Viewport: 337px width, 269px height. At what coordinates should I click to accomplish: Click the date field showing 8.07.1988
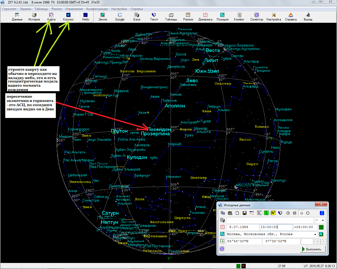tap(242, 227)
